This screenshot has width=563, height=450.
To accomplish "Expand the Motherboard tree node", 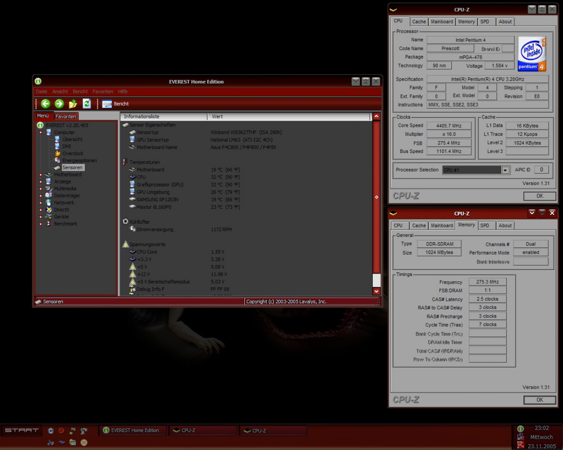I will (41, 175).
